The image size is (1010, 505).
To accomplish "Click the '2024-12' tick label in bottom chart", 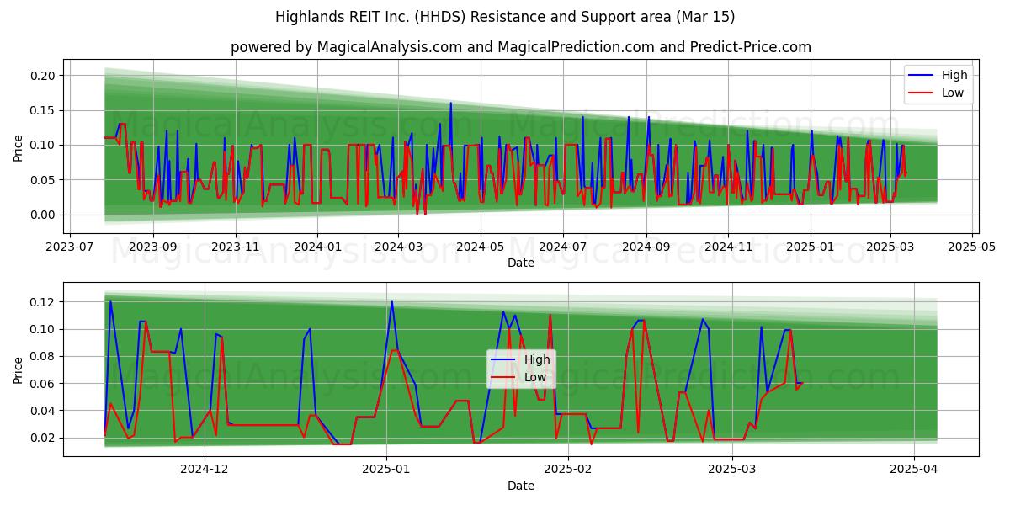I will [x=205, y=470].
